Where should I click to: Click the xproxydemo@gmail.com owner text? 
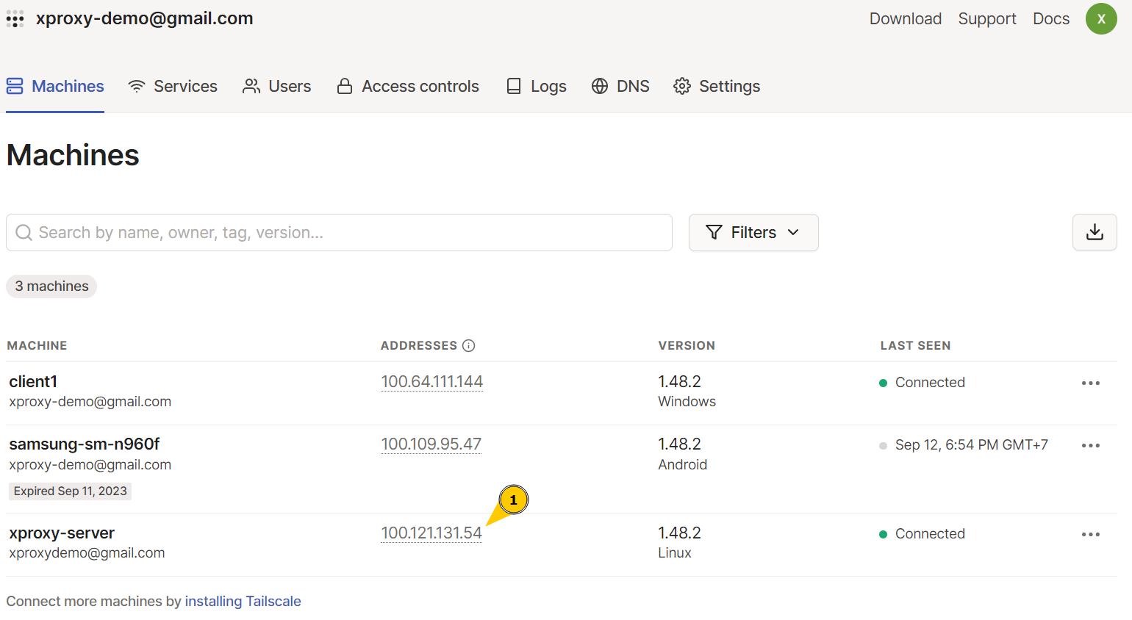tap(87, 552)
